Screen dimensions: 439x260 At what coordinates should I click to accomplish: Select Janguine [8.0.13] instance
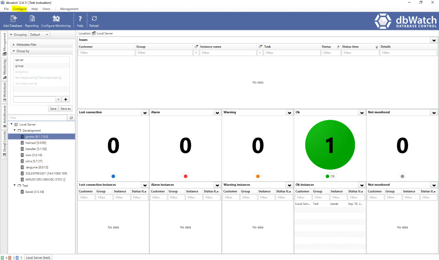(37, 167)
